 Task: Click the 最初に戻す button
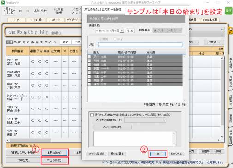117,154
